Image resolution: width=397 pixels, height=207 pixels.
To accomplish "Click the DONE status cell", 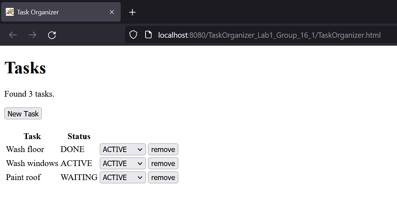I will [x=72, y=149].
